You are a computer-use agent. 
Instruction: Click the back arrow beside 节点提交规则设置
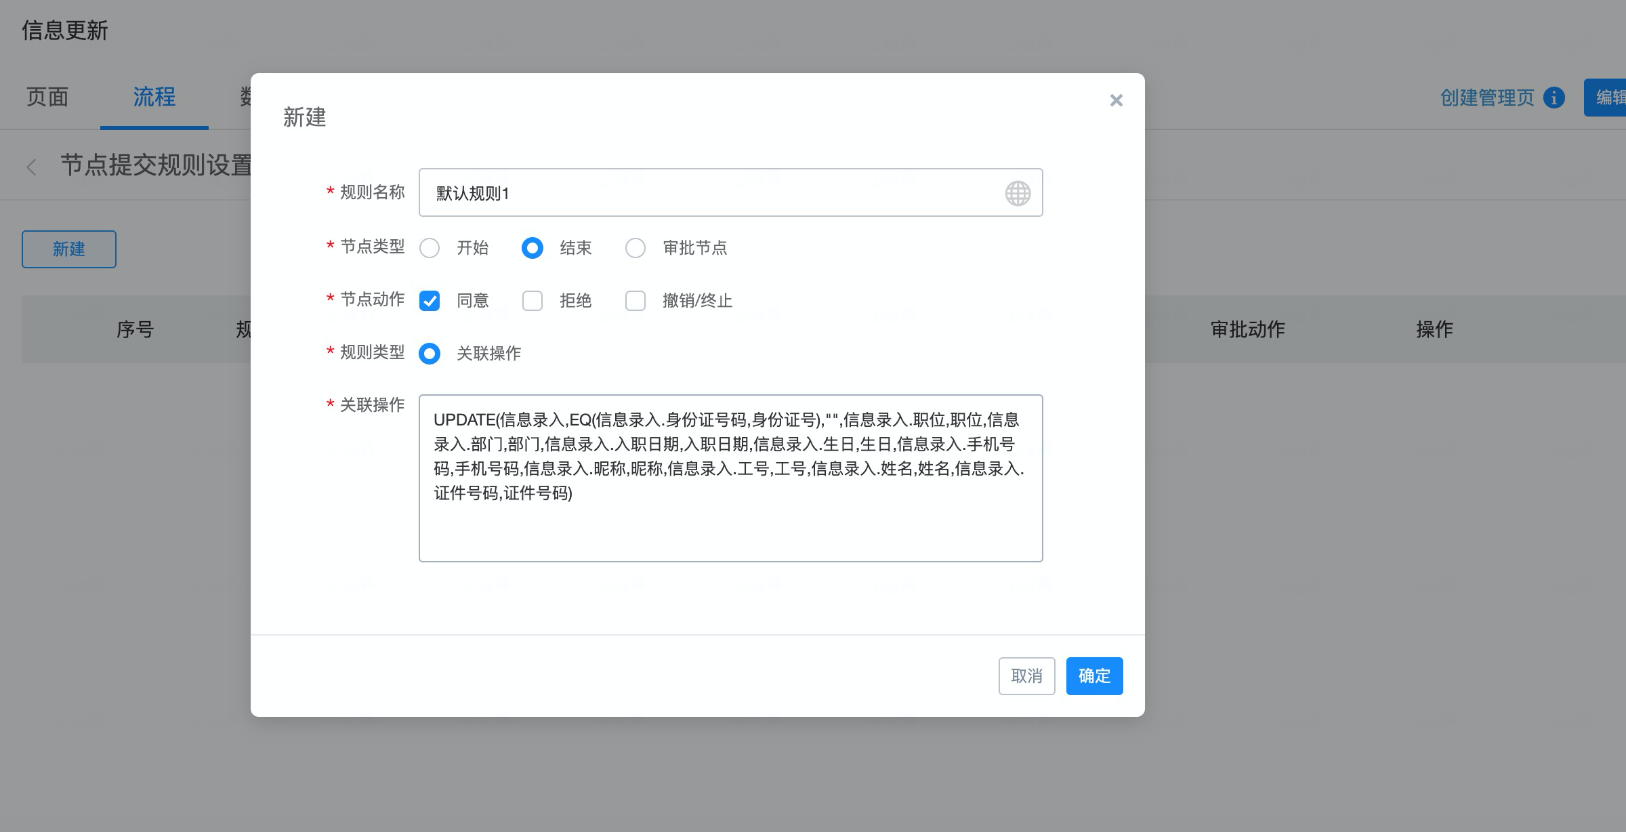(31, 167)
